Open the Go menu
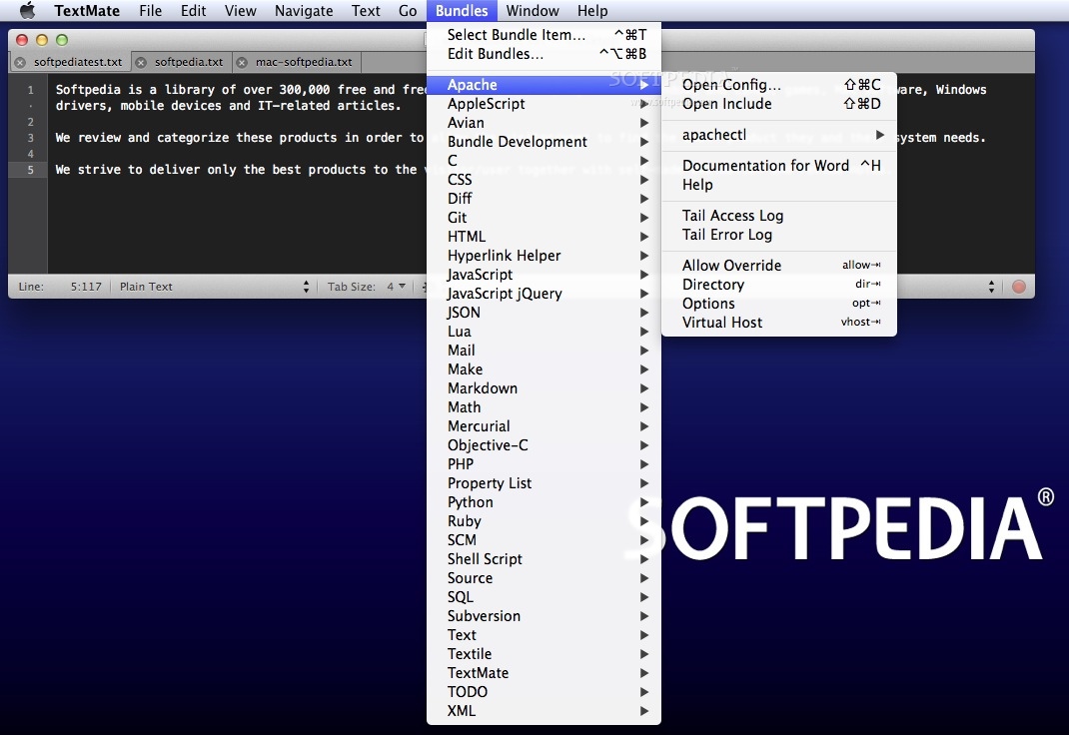 point(408,10)
